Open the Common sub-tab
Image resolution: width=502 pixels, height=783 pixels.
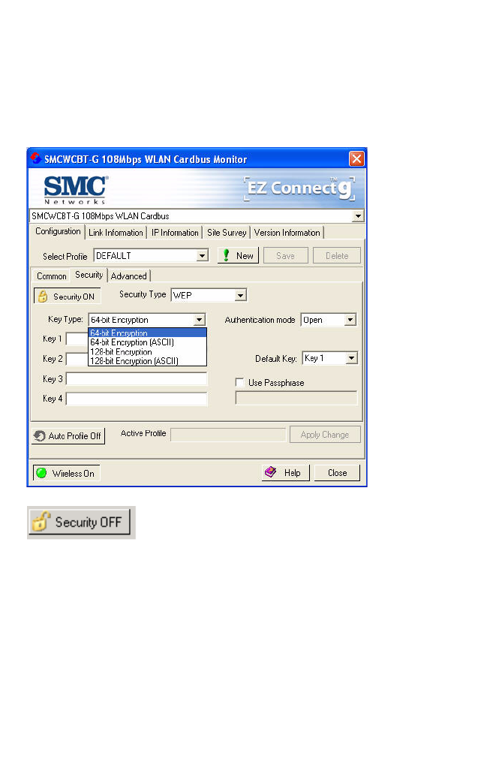tap(51, 276)
